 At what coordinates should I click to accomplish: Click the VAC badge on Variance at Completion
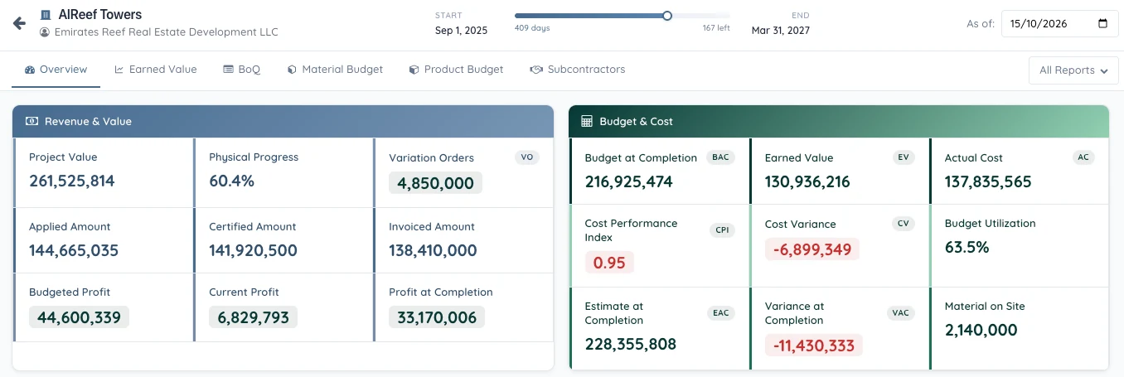click(x=900, y=313)
